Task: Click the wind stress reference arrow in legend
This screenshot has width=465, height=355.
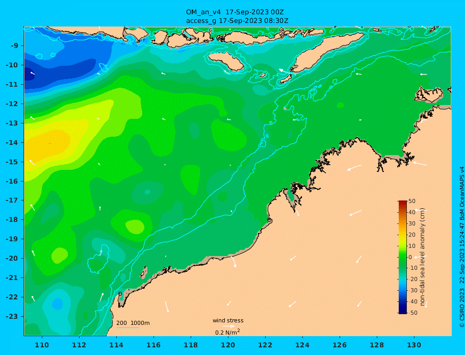Action: 228,326
